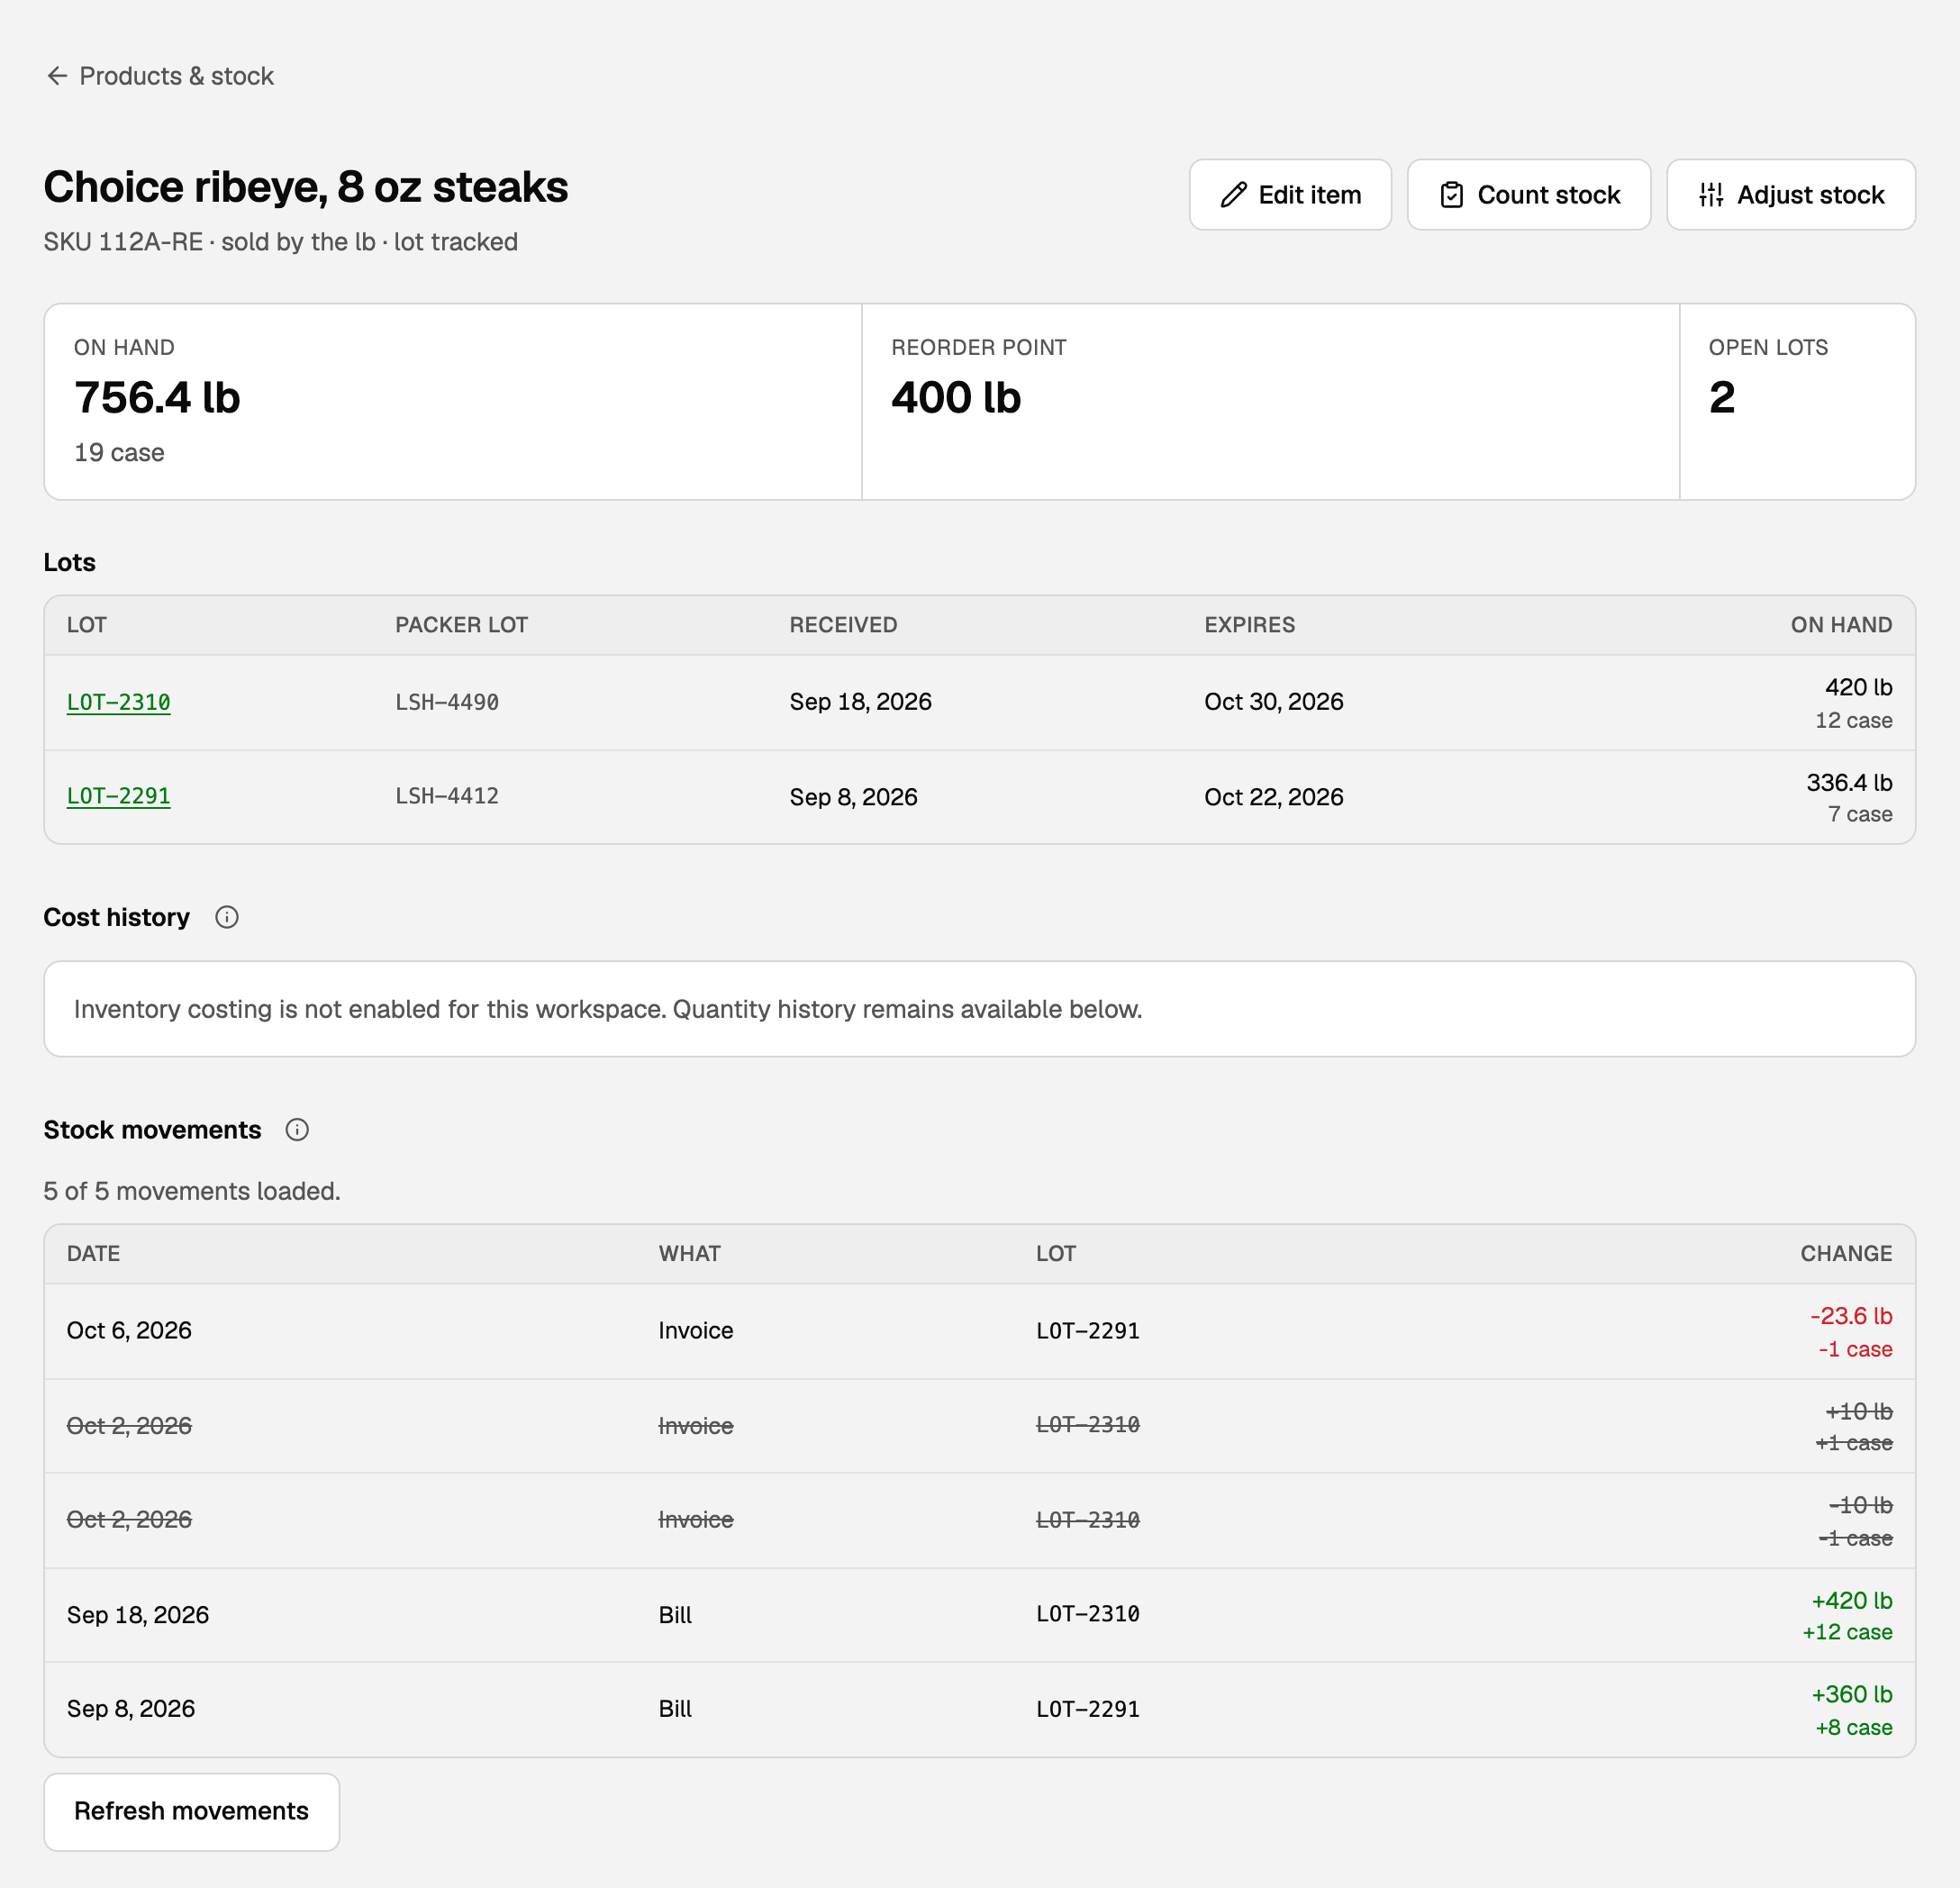Click the Edit item button label
The height and width of the screenshot is (1888, 1960).
(1310, 195)
